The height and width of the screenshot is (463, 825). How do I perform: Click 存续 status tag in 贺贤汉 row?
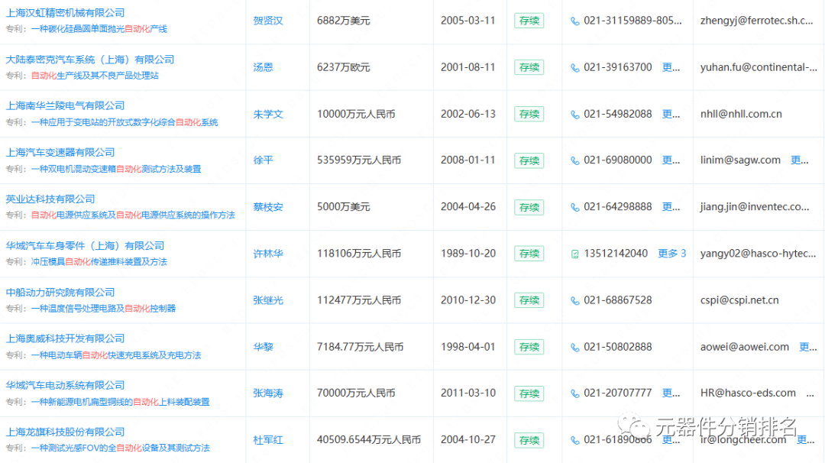pyautogui.click(x=529, y=21)
